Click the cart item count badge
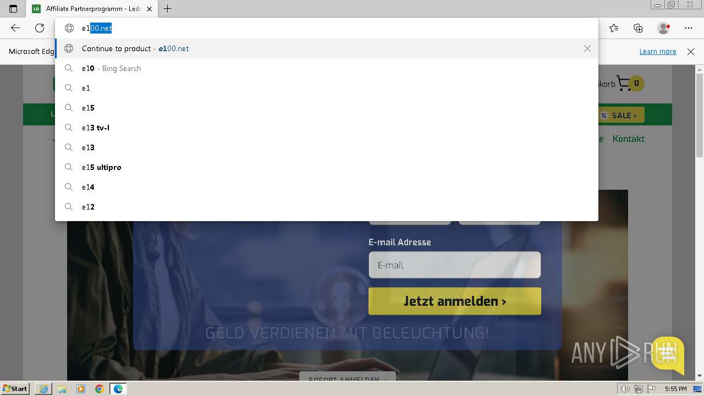The width and height of the screenshot is (704, 396). pyautogui.click(x=636, y=83)
